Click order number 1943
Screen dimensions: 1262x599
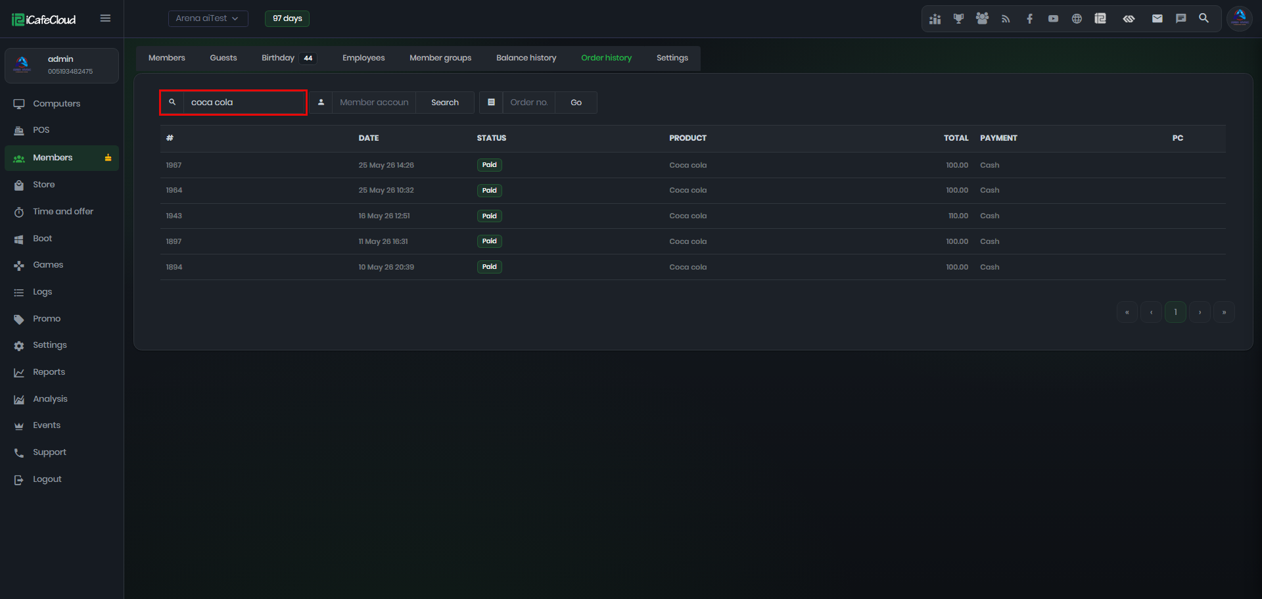click(x=174, y=216)
